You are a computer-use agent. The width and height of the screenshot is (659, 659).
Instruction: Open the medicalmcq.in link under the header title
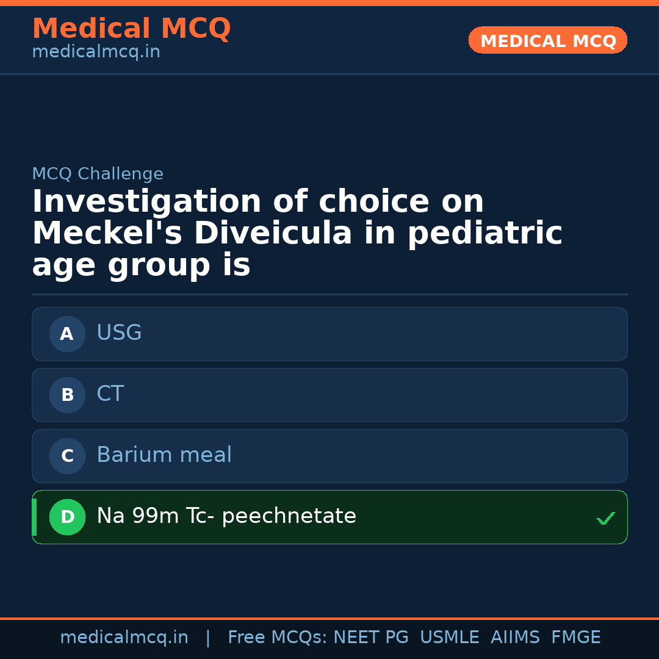pyautogui.click(x=96, y=52)
